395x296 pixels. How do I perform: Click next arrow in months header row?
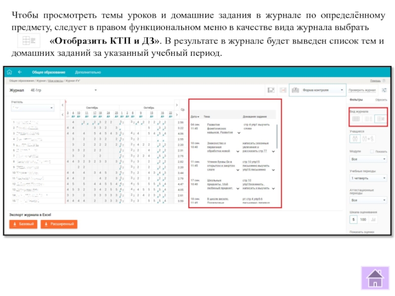point(177,105)
